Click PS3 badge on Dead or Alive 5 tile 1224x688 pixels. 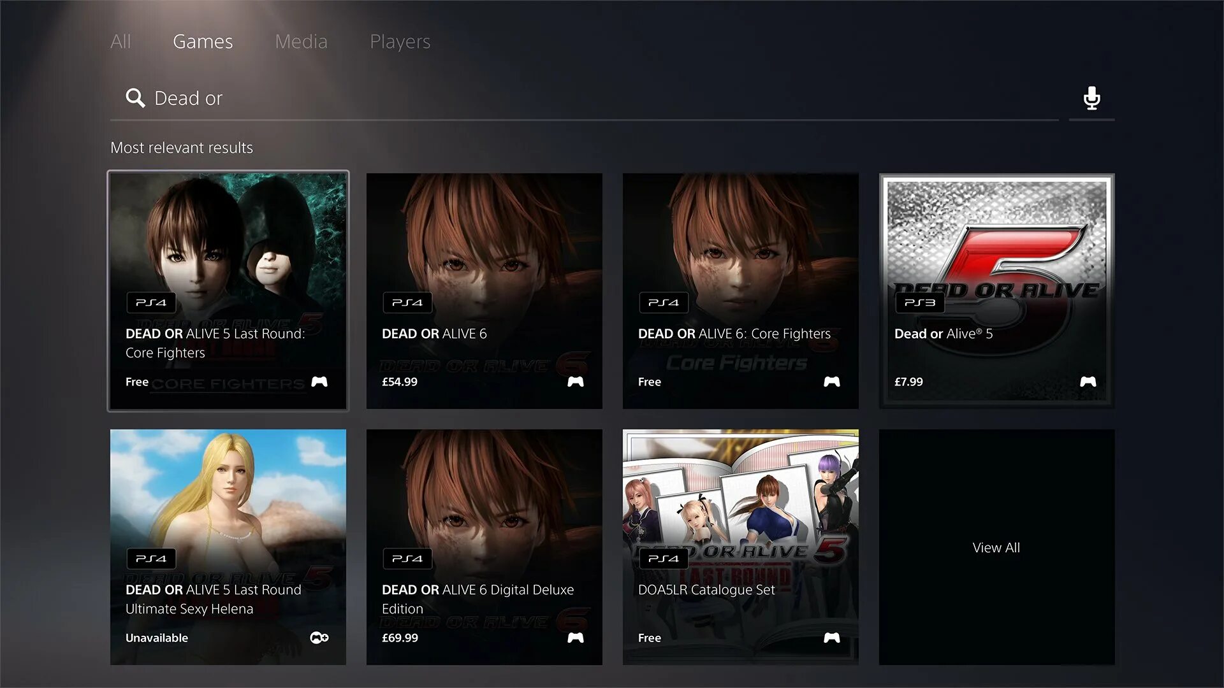919,303
